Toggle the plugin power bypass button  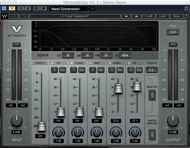(4, 8)
